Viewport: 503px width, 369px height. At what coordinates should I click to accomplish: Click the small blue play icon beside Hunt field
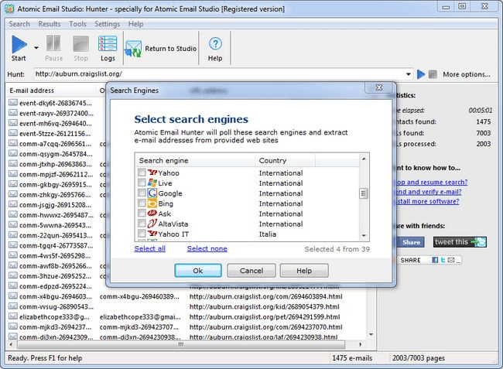point(421,74)
